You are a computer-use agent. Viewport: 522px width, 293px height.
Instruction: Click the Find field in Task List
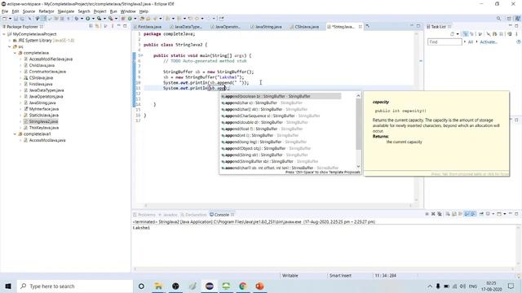tap(445, 42)
